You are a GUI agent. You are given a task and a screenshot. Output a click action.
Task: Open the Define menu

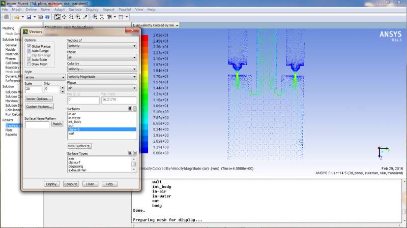tap(31, 9)
